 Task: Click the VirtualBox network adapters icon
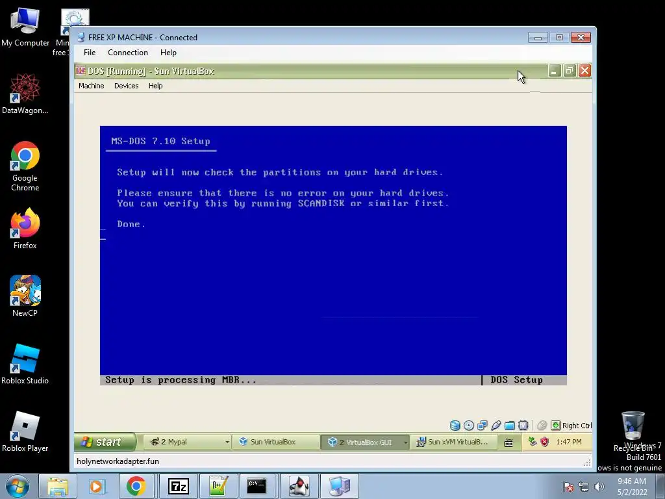(483, 425)
